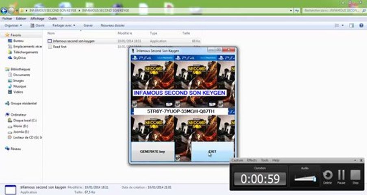Toggle the preview pane icon

[352, 25]
